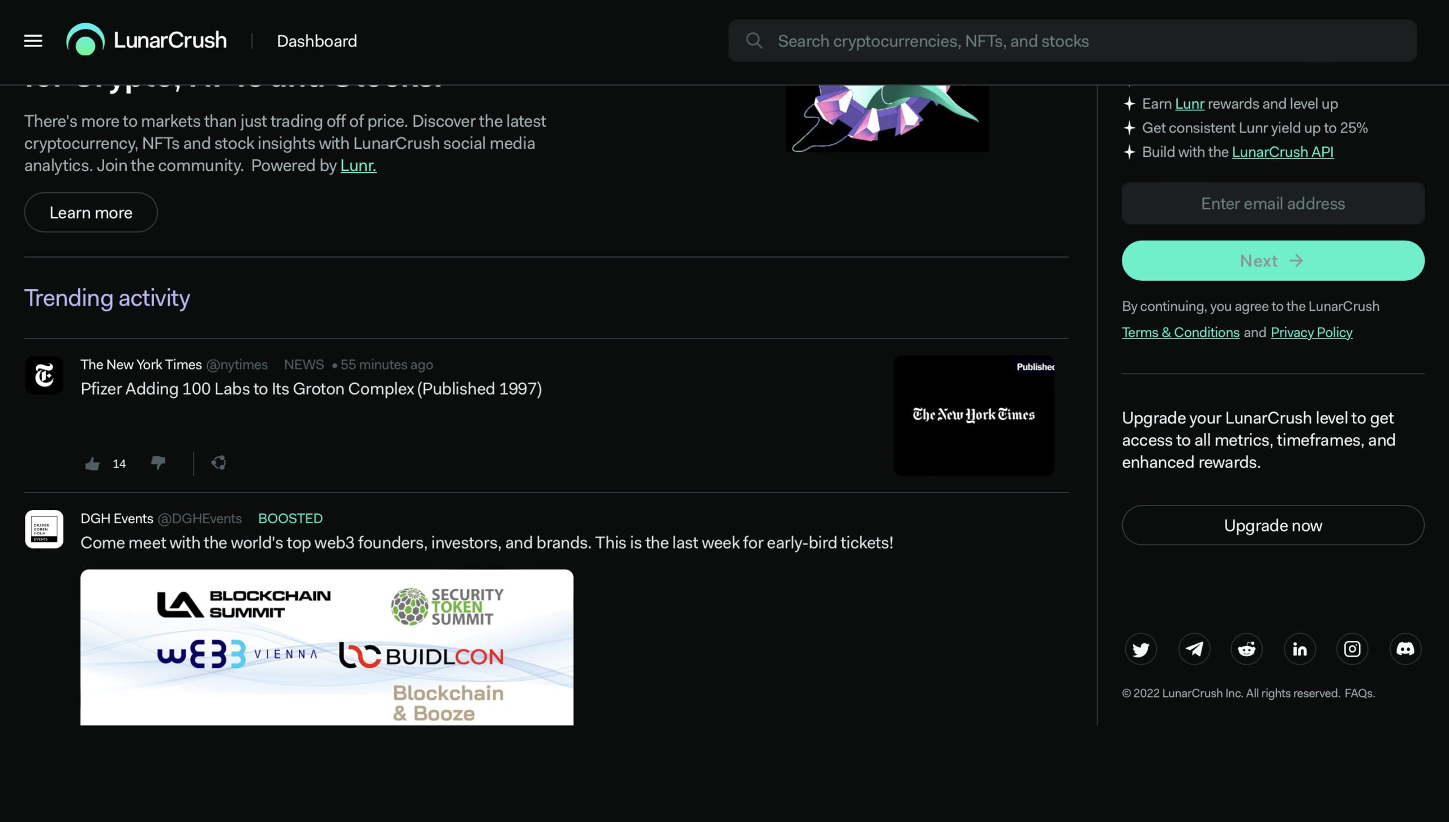Click the hero illustration image
This screenshot has width=1449, height=822.
point(888,118)
